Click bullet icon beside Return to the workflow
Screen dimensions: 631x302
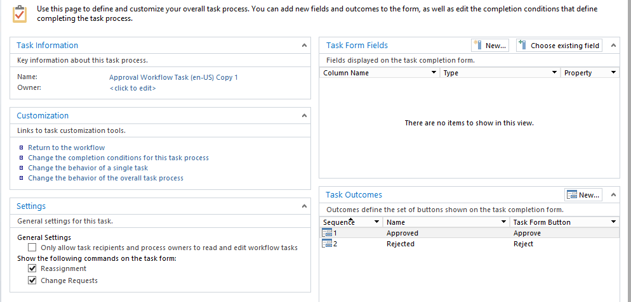click(22, 148)
